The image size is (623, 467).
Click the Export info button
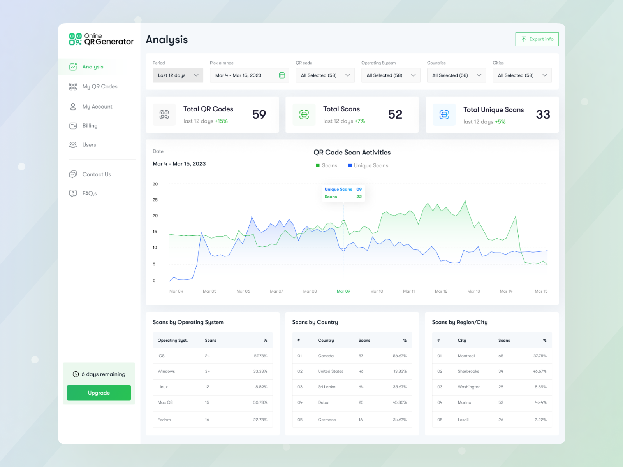(x=537, y=39)
